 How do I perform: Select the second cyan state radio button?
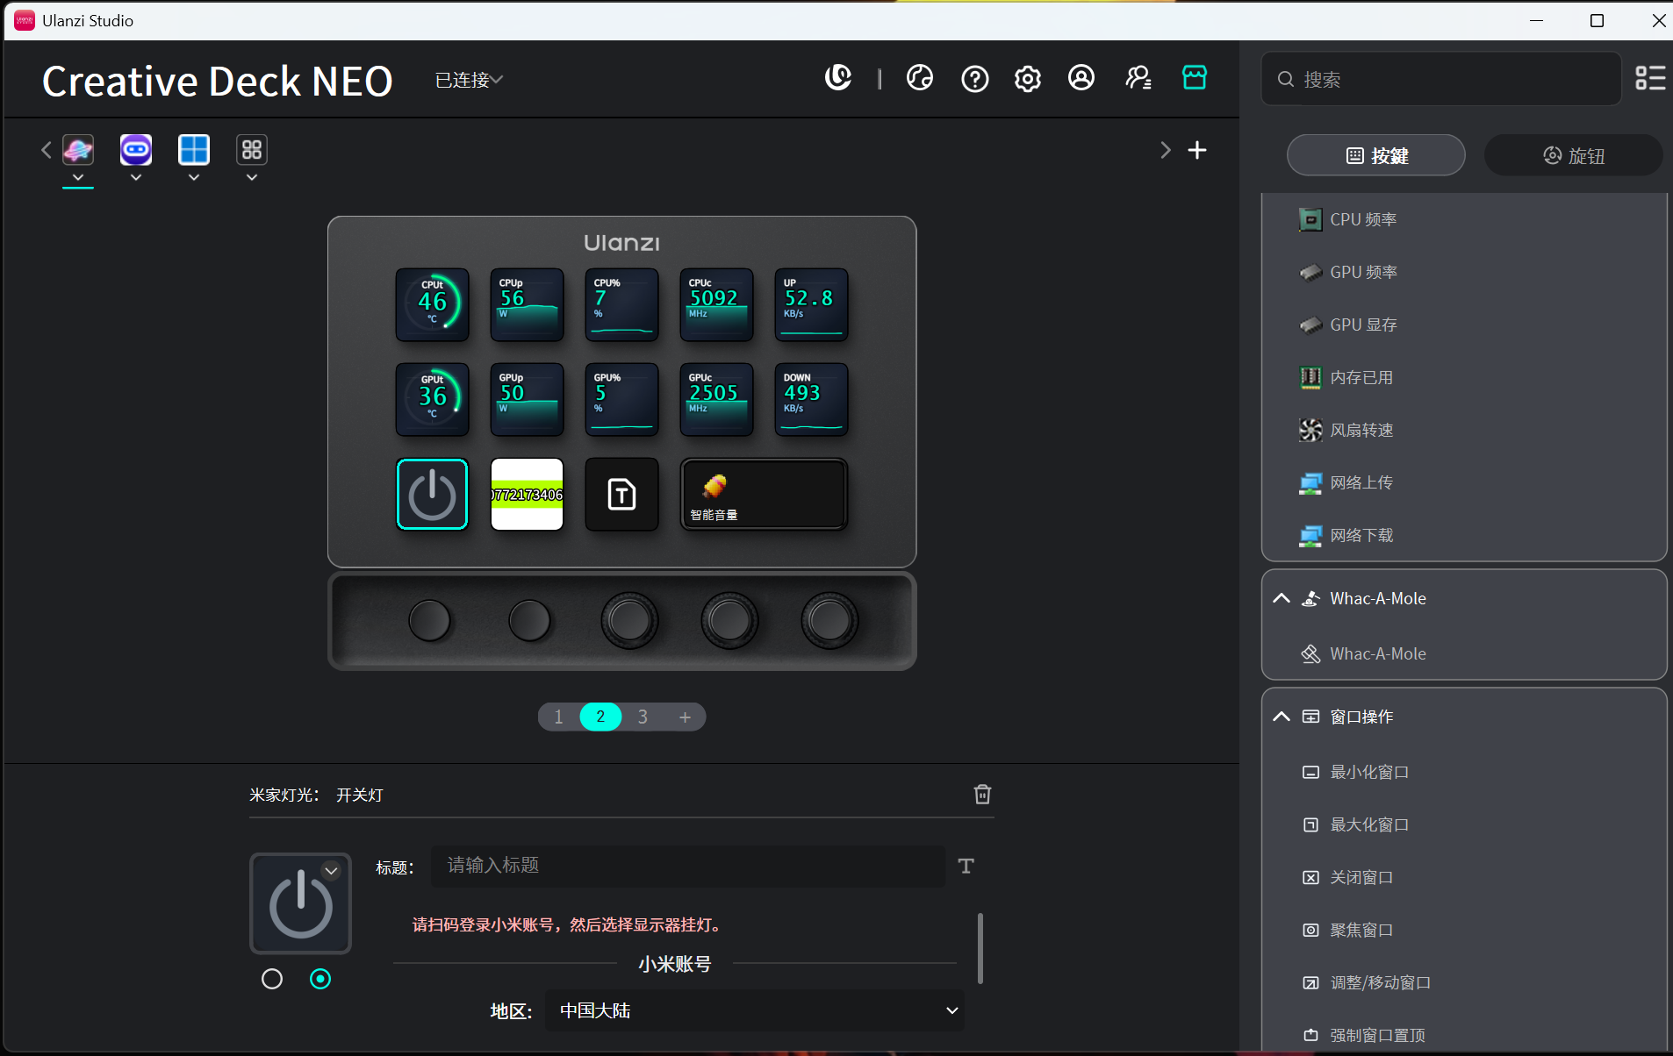click(320, 979)
